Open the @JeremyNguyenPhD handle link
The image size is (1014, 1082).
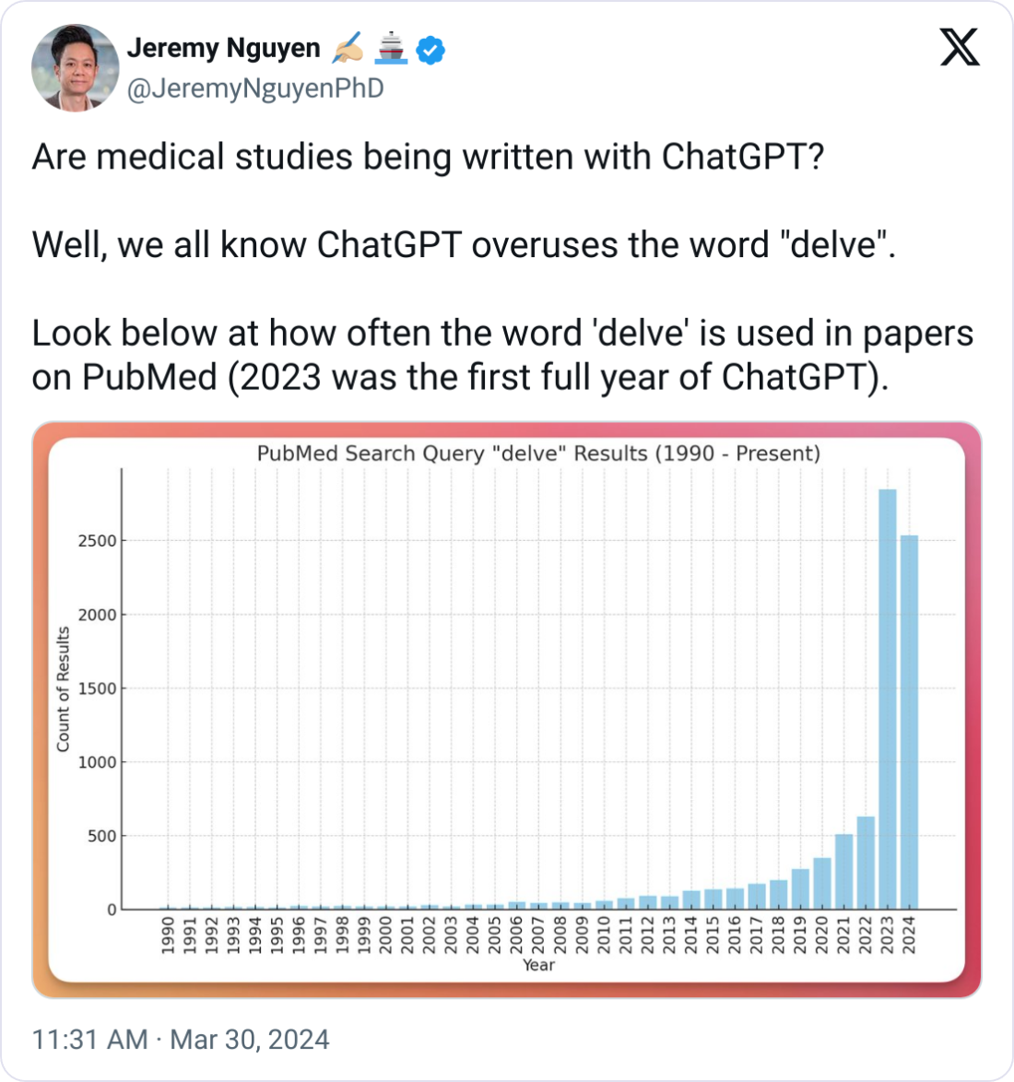pos(255,88)
